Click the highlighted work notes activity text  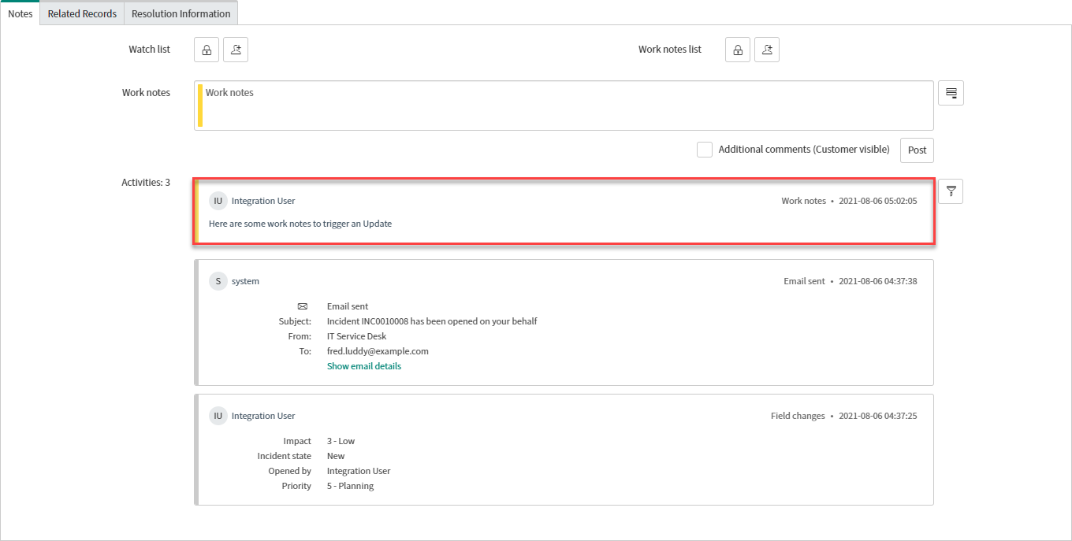click(300, 224)
